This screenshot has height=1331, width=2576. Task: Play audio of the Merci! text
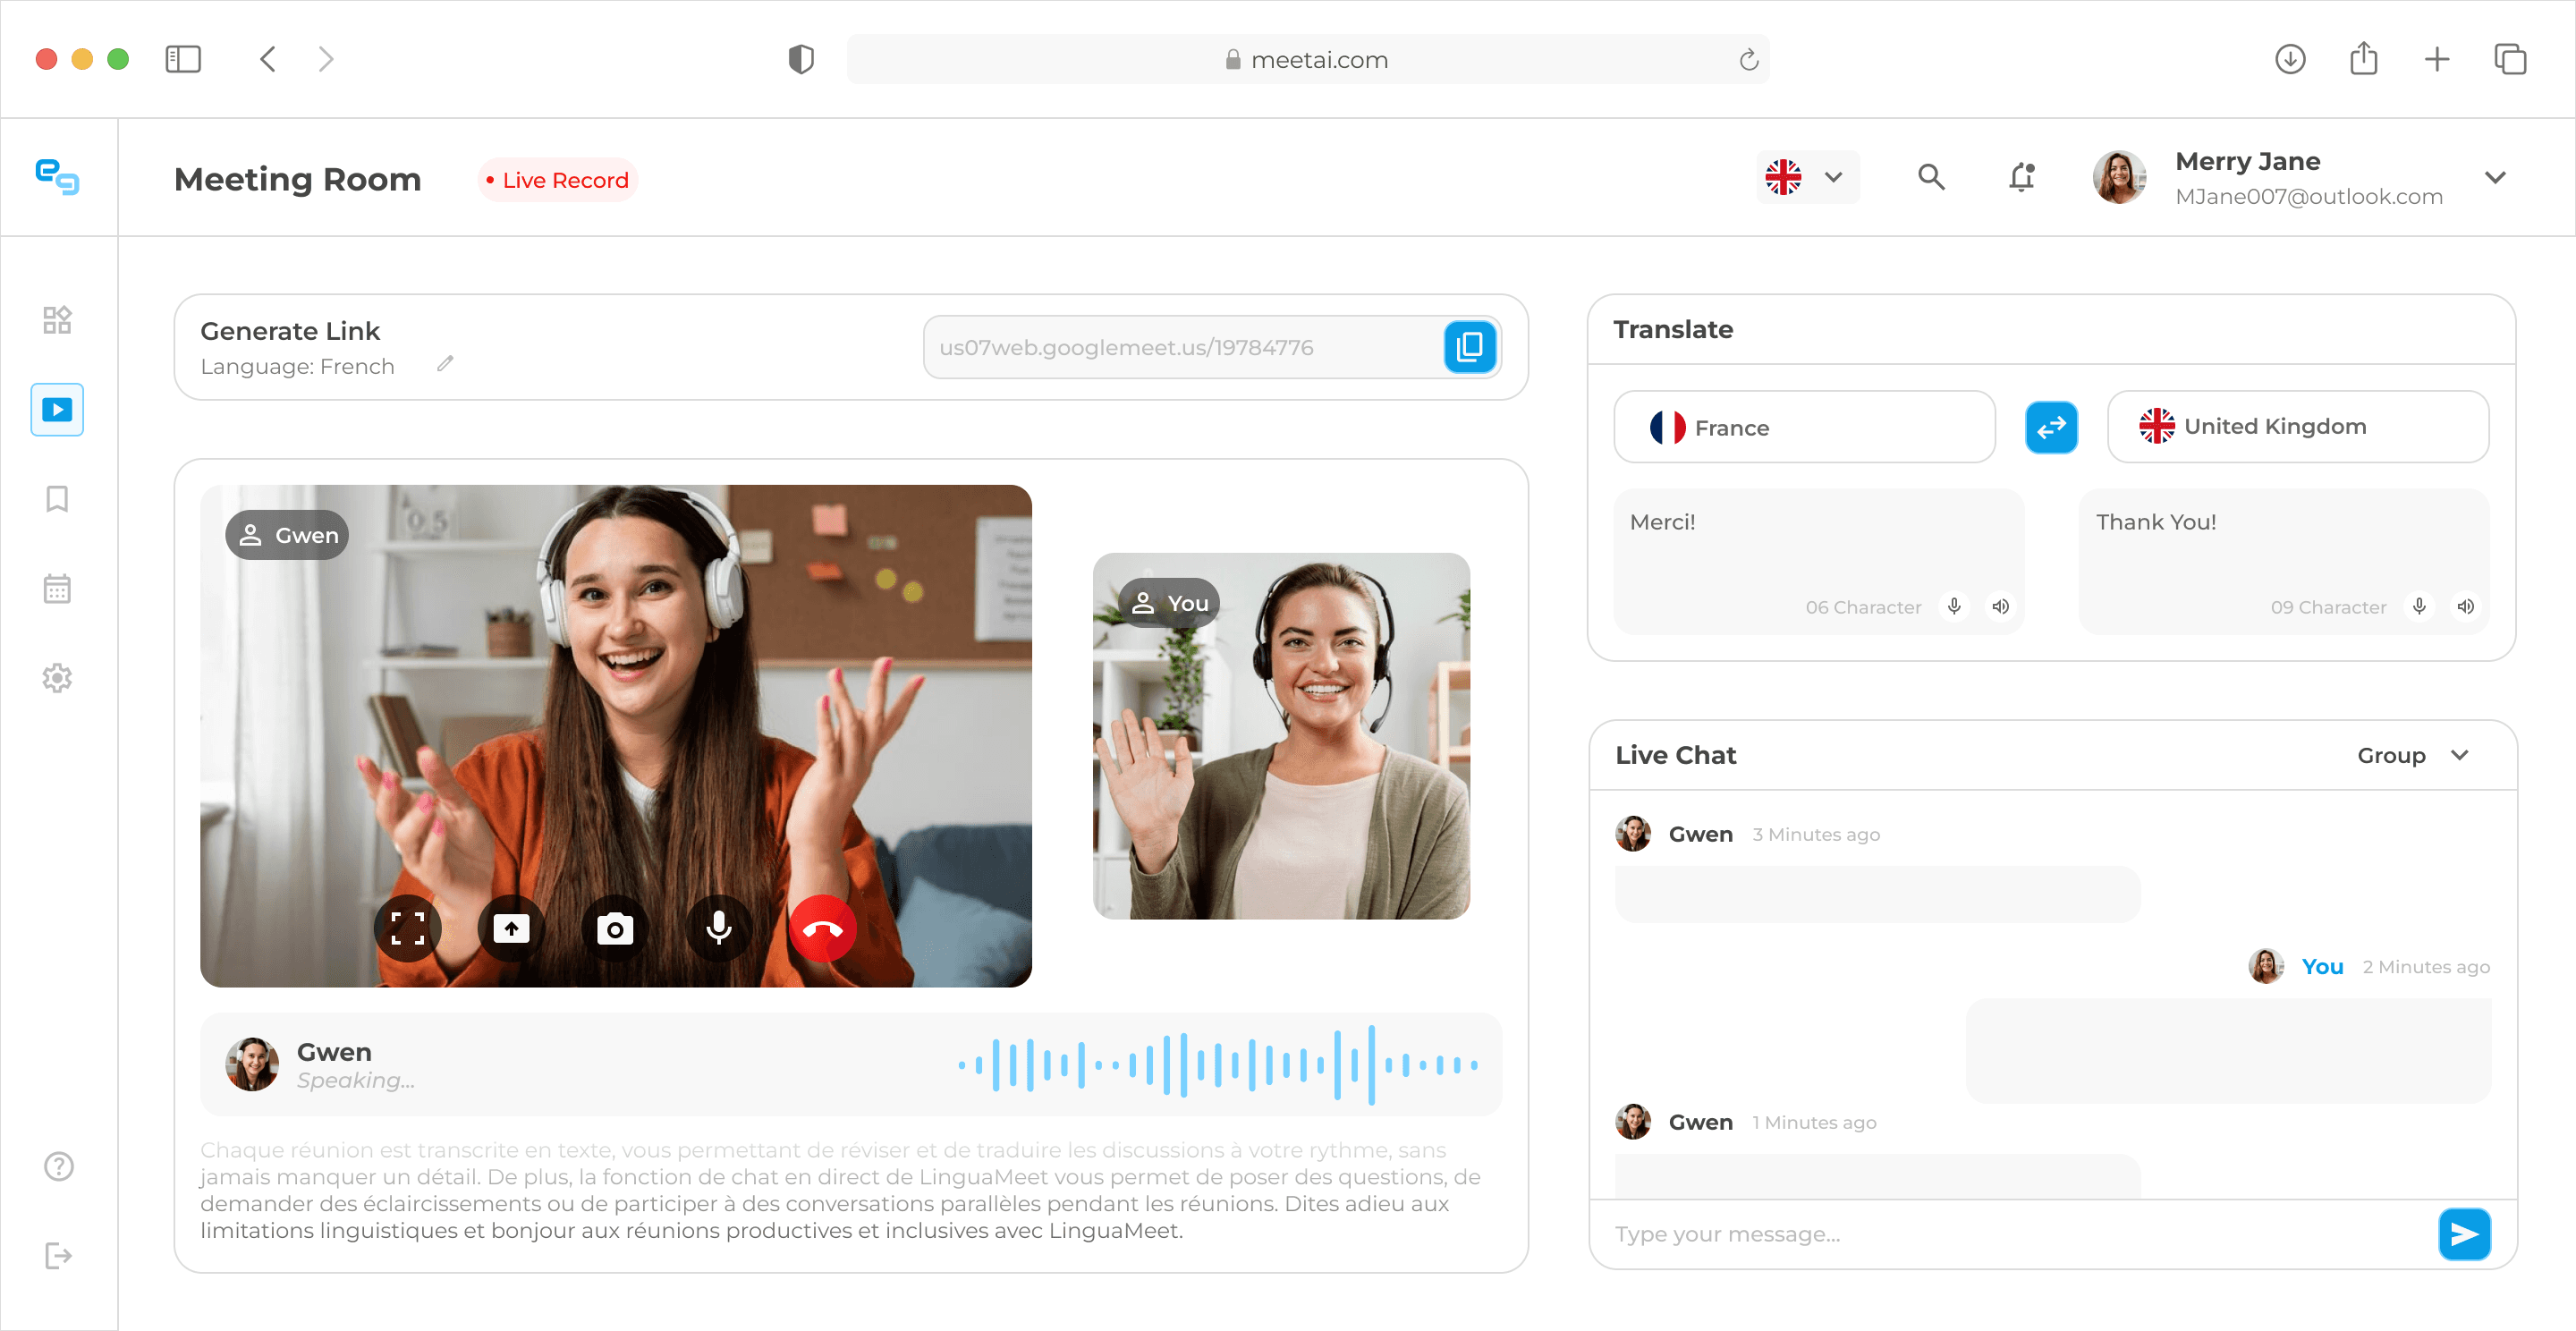tap(2000, 607)
